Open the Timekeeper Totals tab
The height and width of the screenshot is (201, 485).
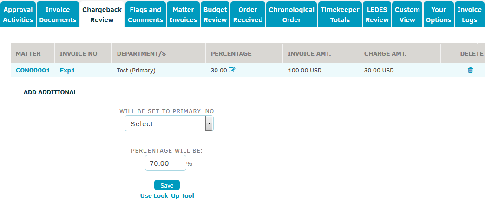(340, 14)
